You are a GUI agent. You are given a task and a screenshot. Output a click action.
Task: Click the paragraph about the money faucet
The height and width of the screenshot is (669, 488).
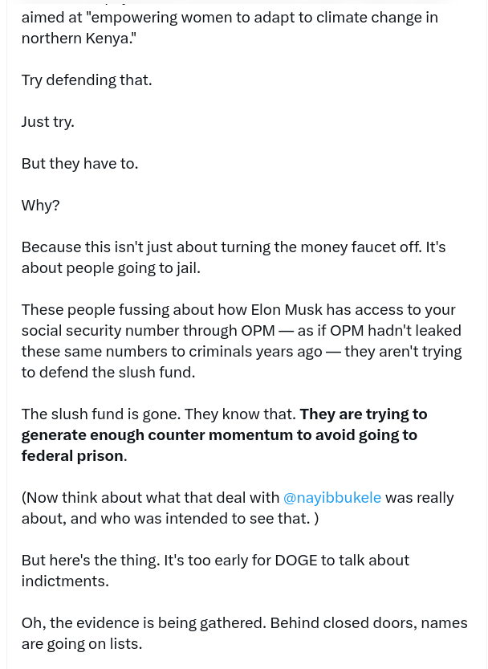233,247
